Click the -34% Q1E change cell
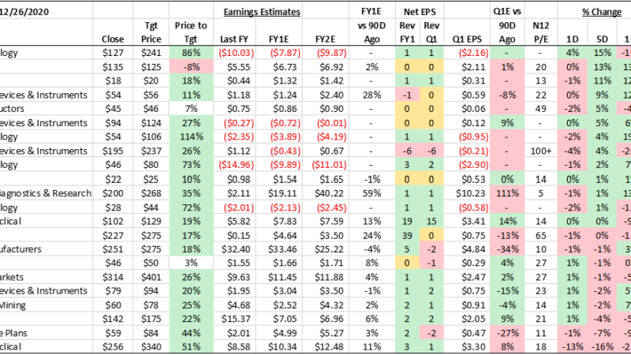 click(508, 250)
